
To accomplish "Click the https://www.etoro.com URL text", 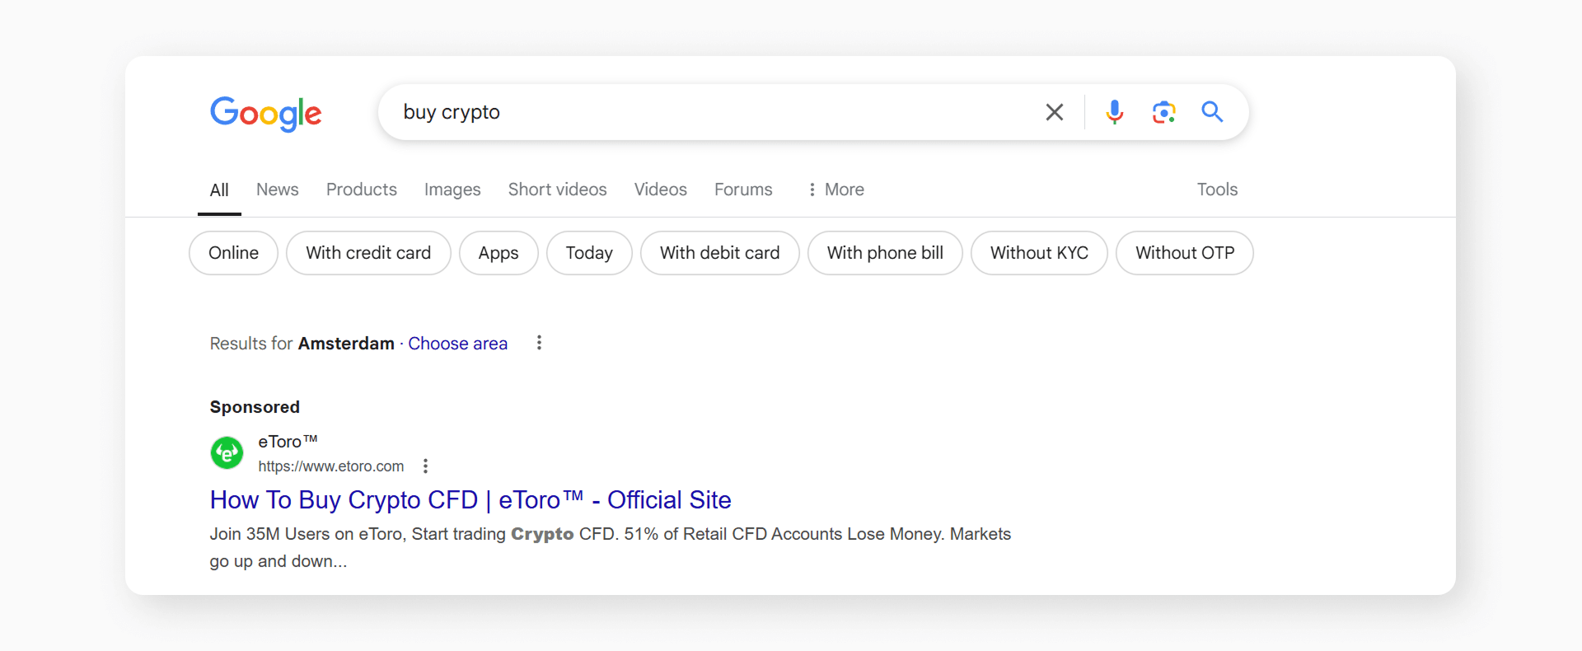I will coord(330,466).
